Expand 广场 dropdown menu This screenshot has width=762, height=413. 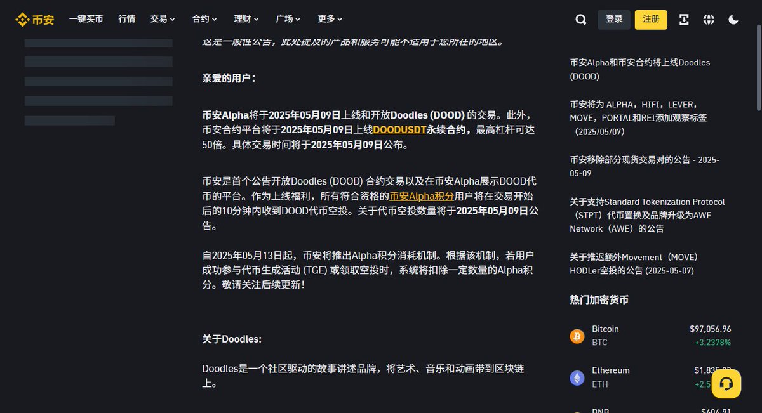[288, 19]
